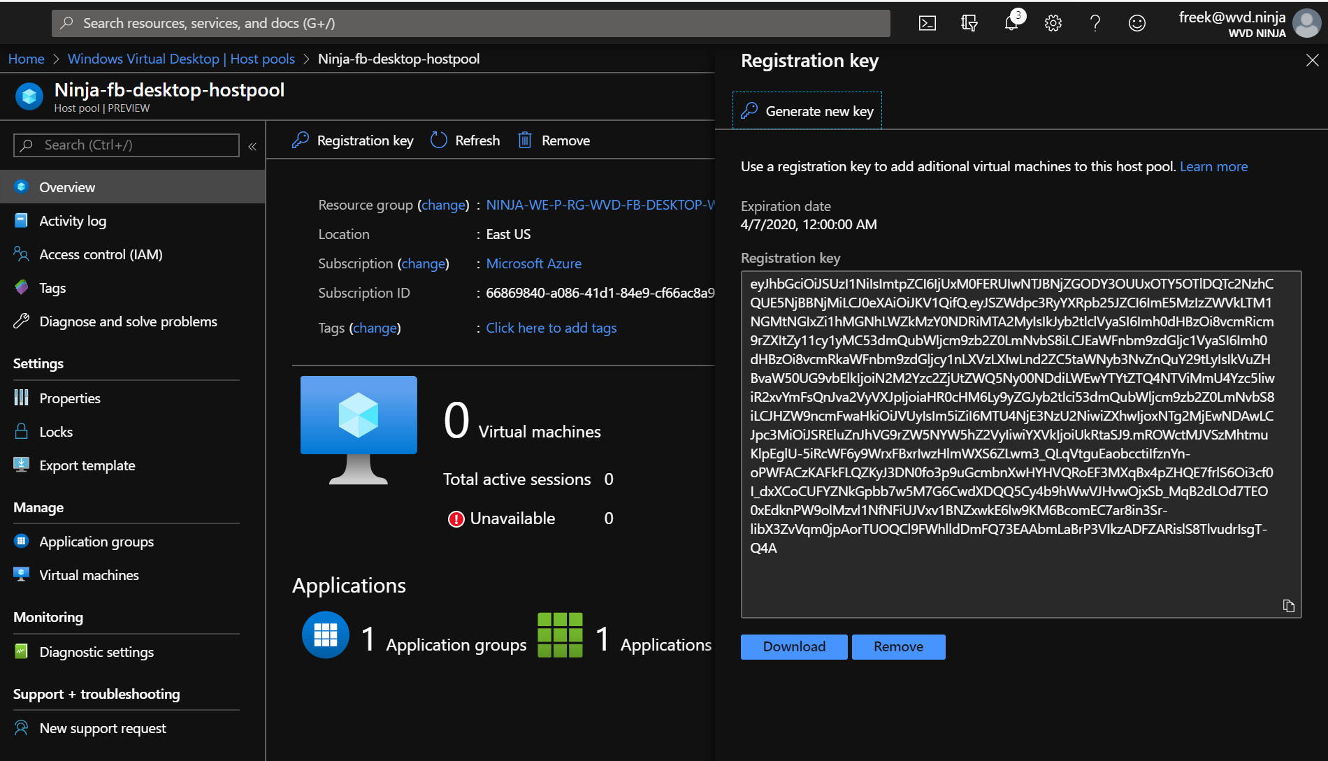Image resolution: width=1328 pixels, height=761 pixels.
Task: Open Windows Virtual Desktop Host pools breadcrumb
Action: (181, 59)
